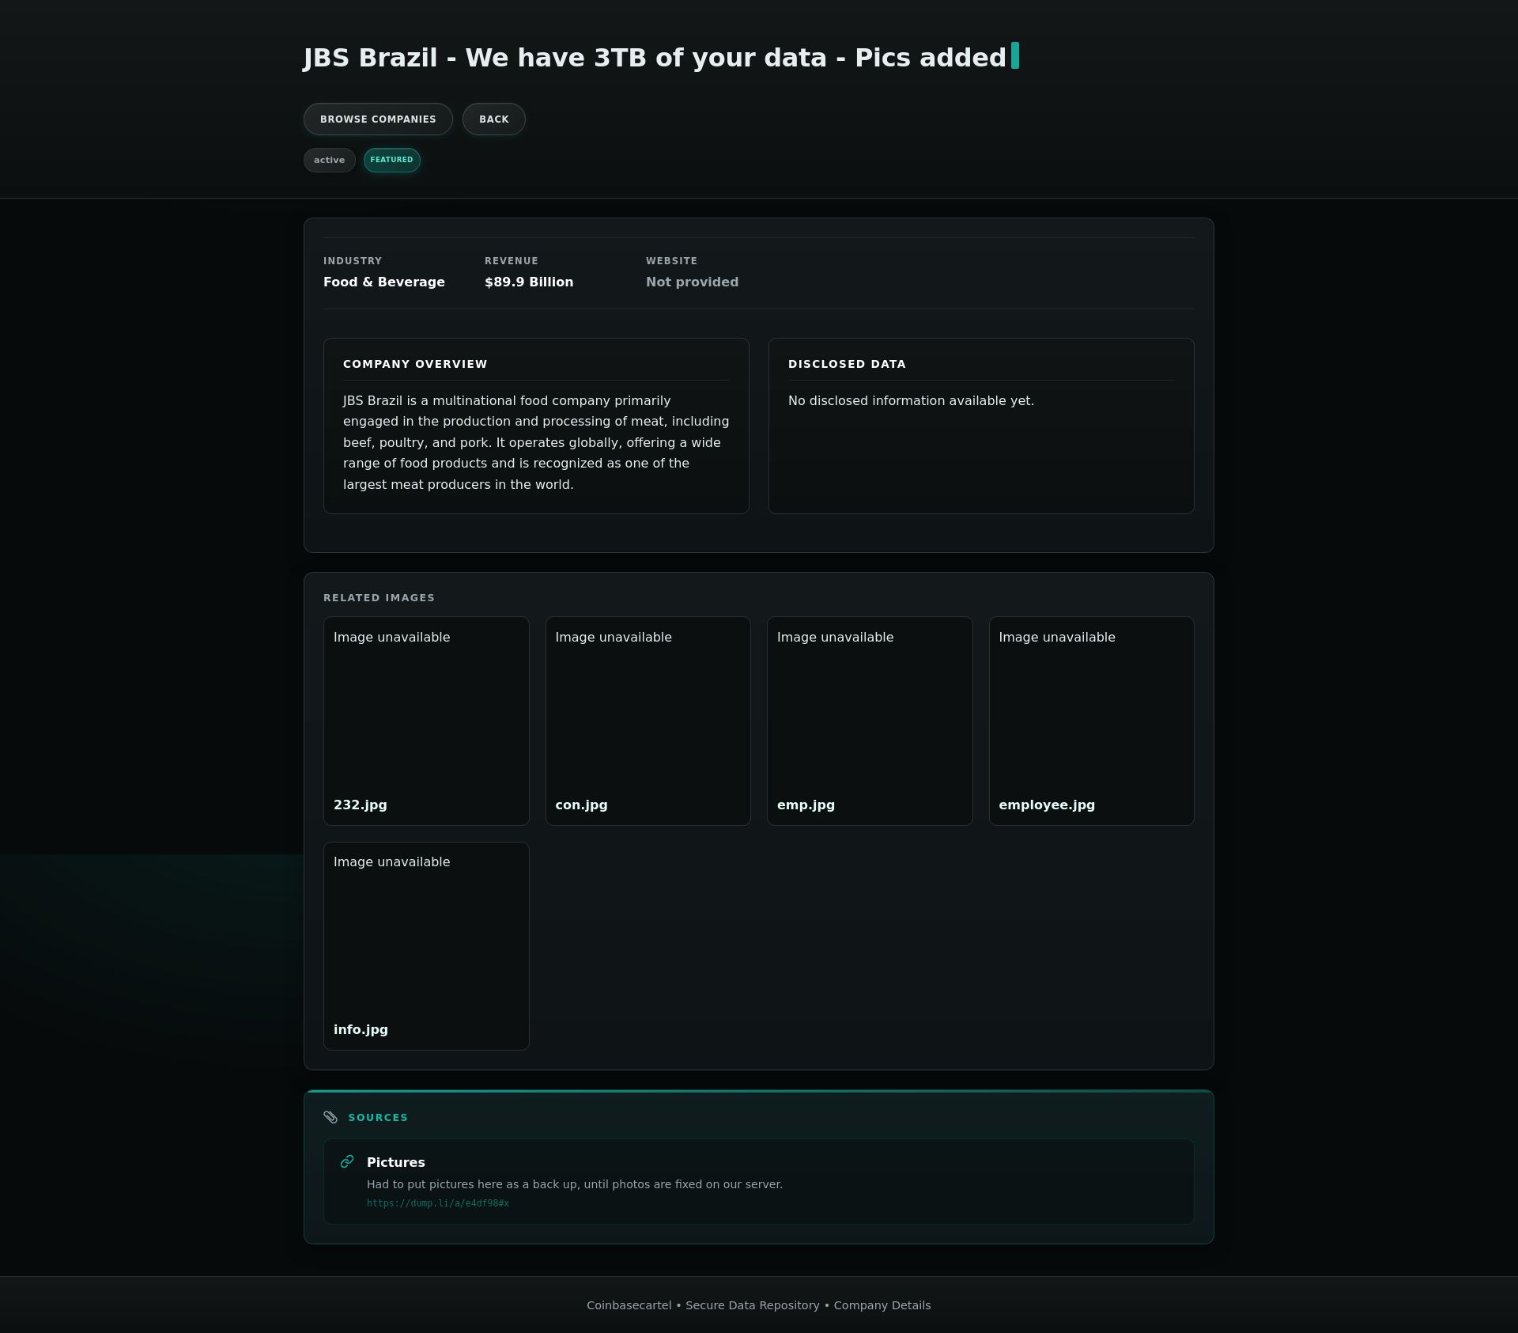Image resolution: width=1518 pixels, height=1333 pixels.
Task: Click the Company Overview heading
Action: pos(415,364)
